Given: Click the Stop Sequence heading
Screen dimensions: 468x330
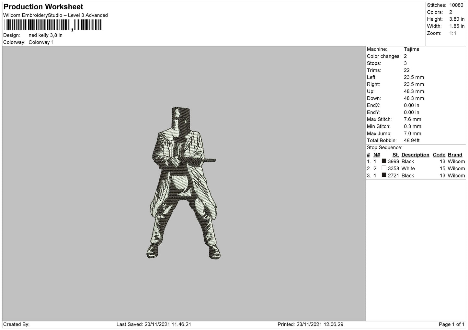Looking at the screenshot, I should pos(384,148).
